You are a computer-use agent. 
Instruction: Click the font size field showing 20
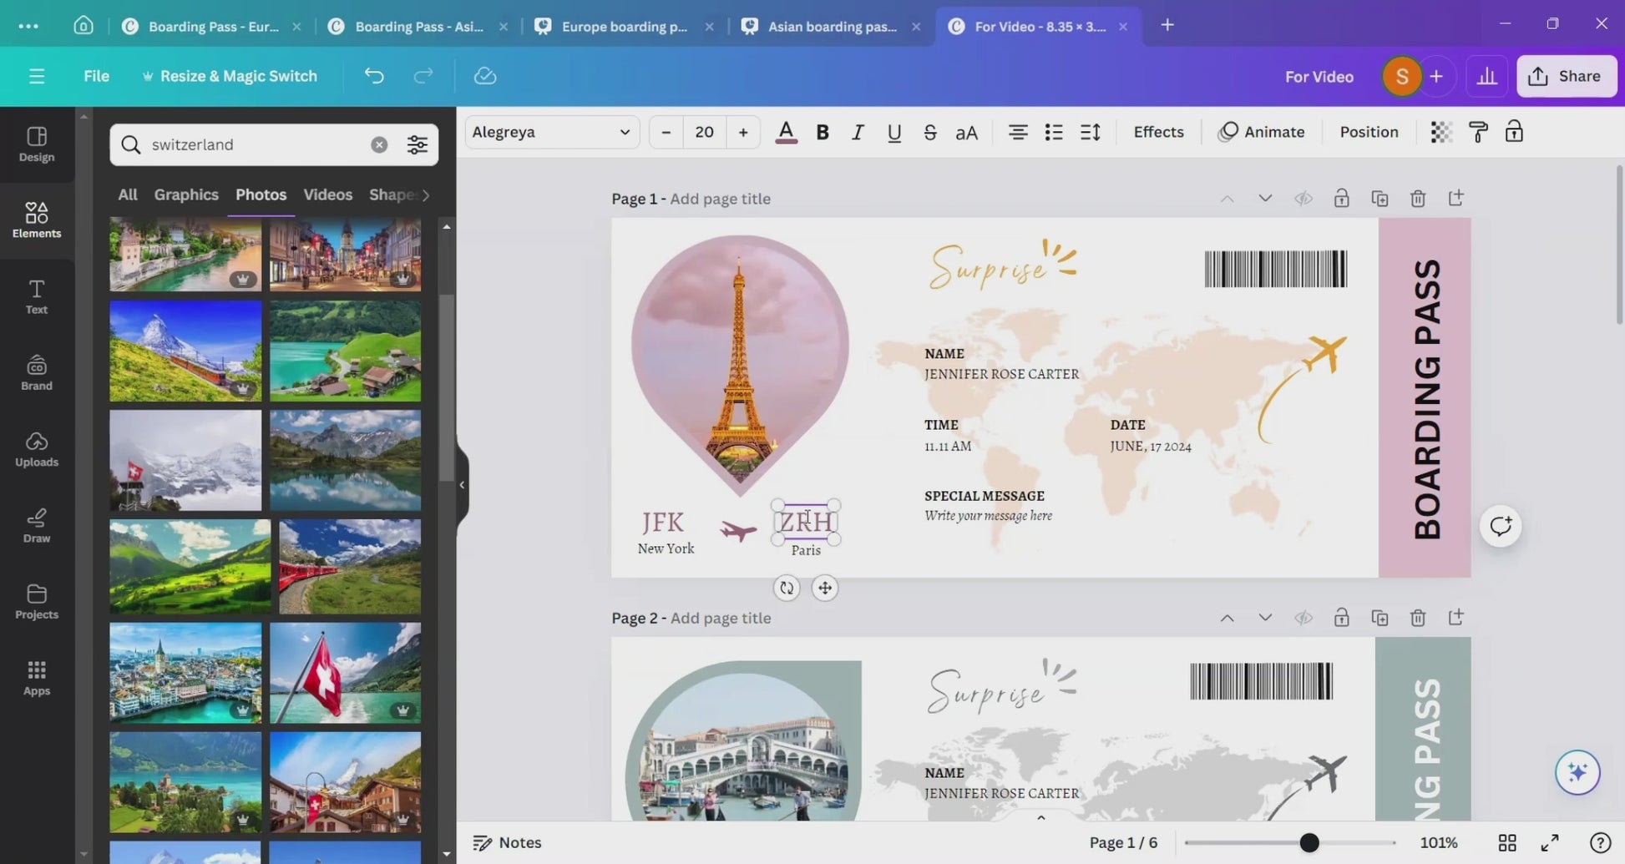pyautogui.click(x=704, y=132)
